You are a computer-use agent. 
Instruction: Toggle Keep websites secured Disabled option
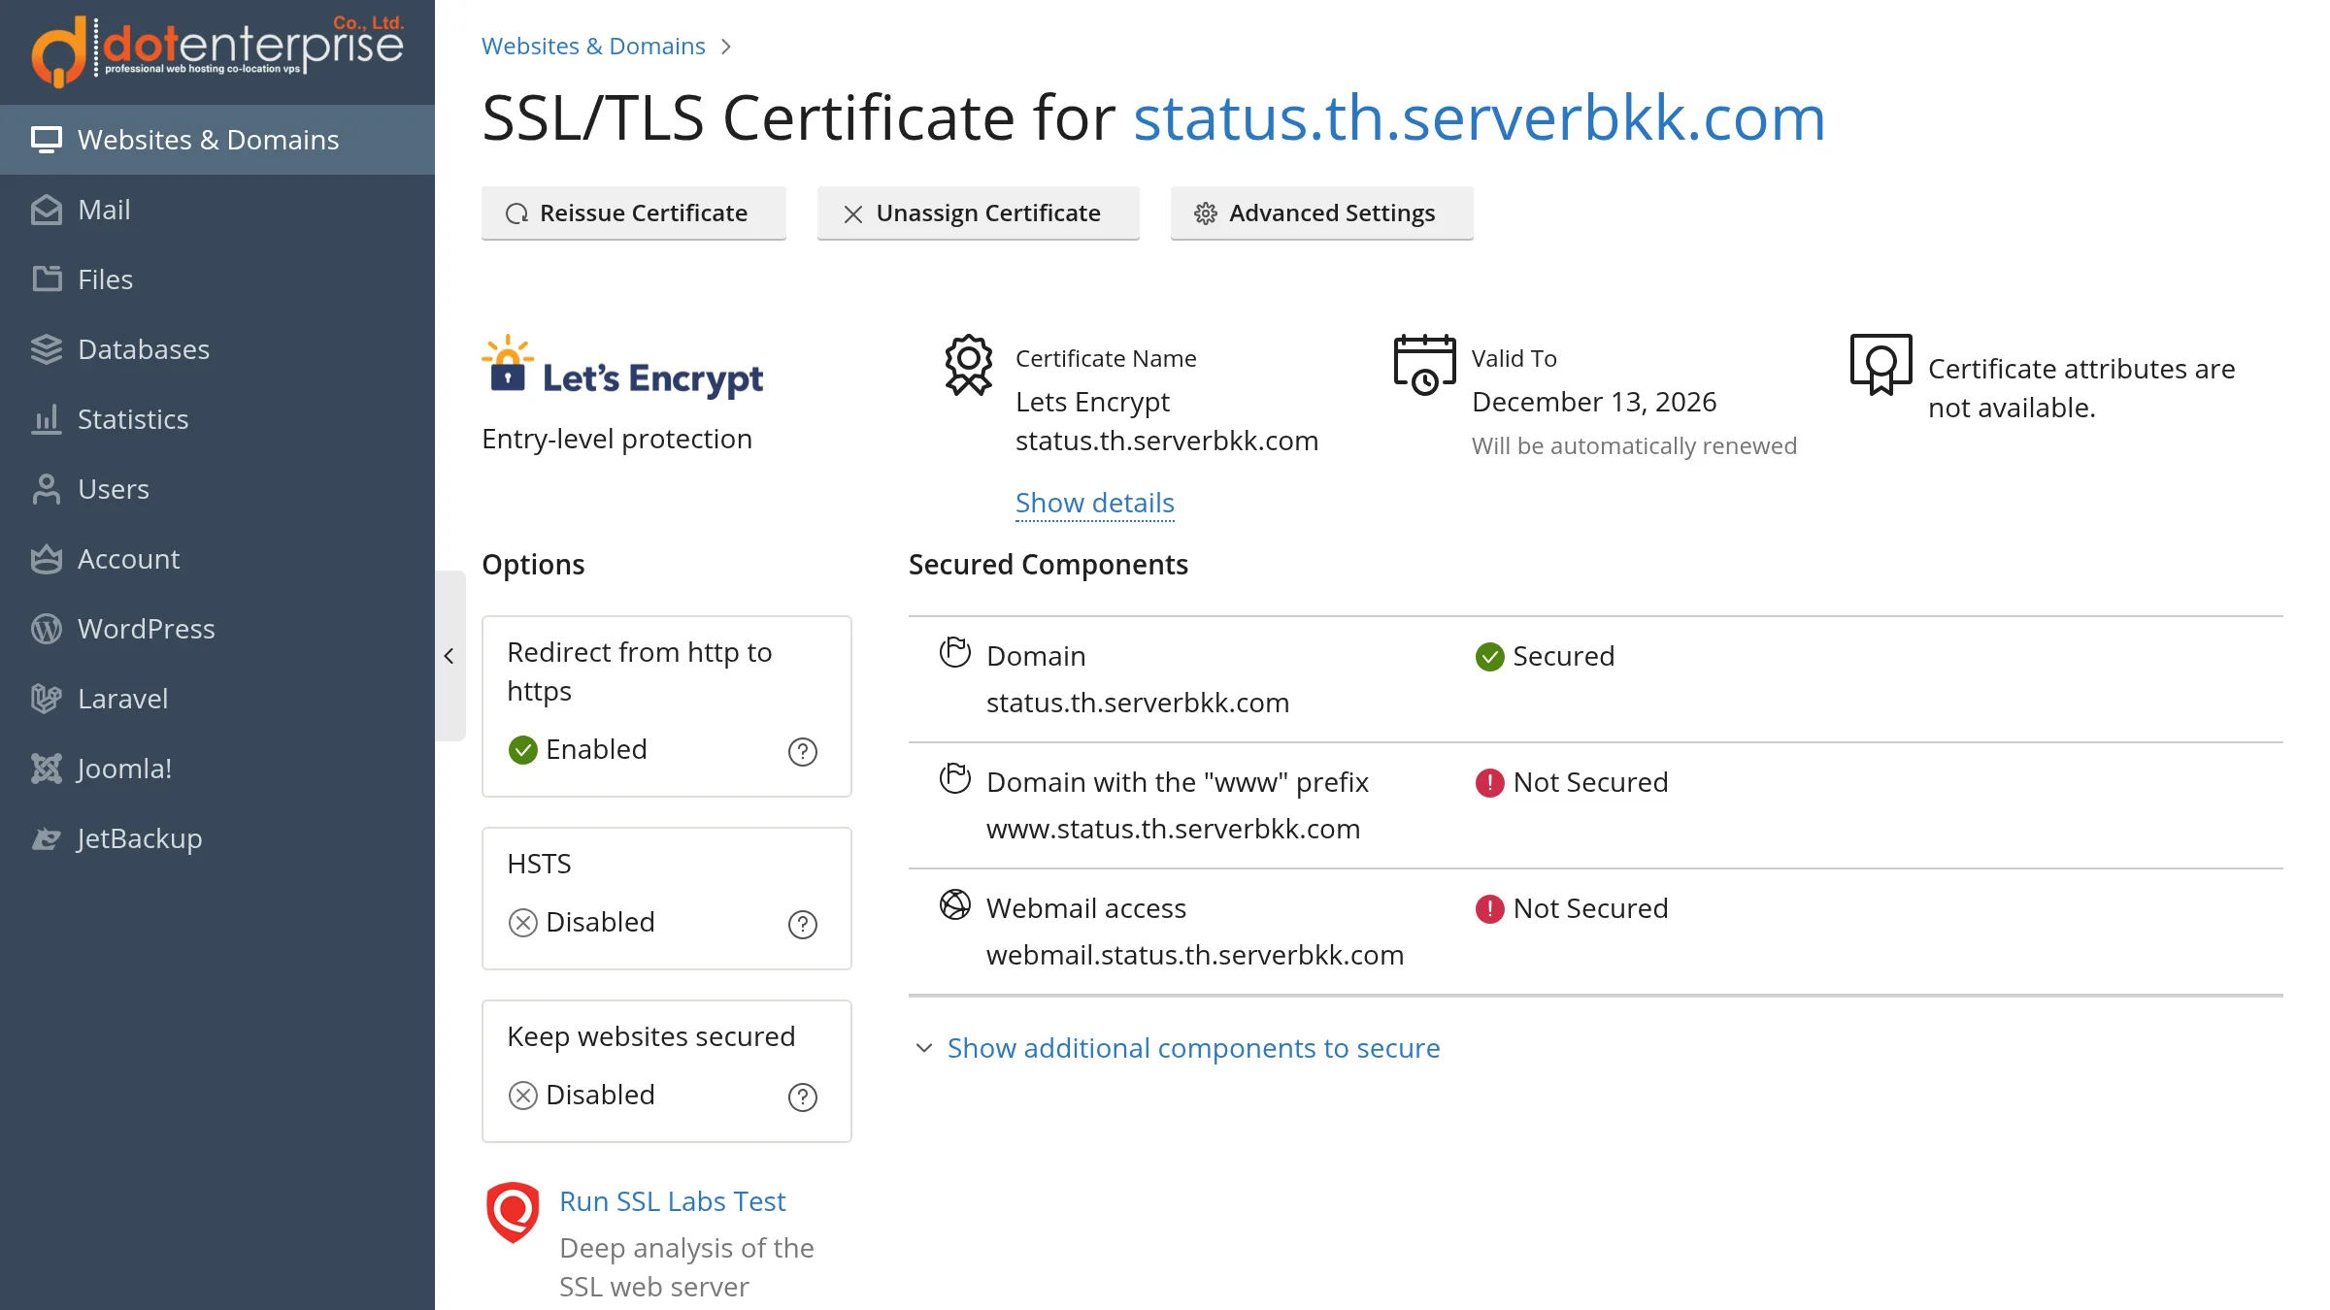click(582, 1095)
